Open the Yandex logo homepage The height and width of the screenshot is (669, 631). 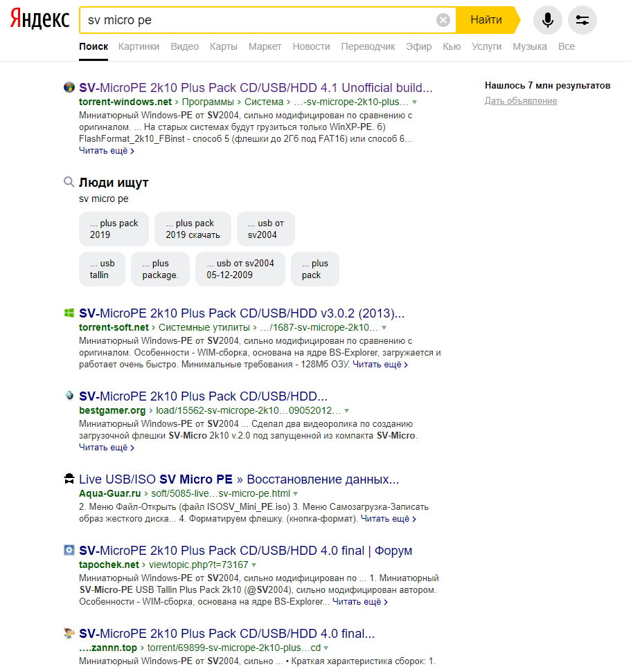39,20
